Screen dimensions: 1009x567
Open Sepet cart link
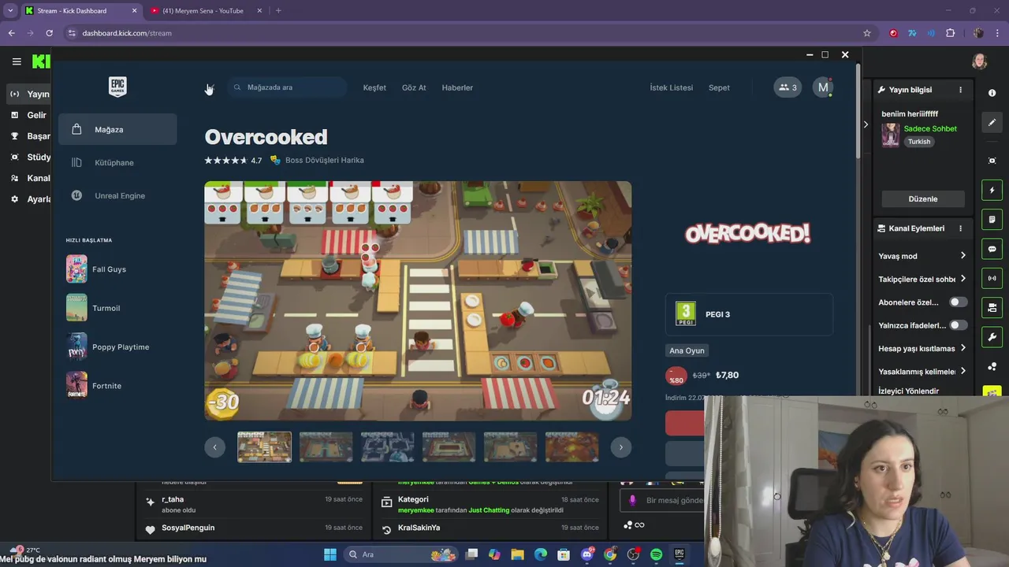pos(719,87)
